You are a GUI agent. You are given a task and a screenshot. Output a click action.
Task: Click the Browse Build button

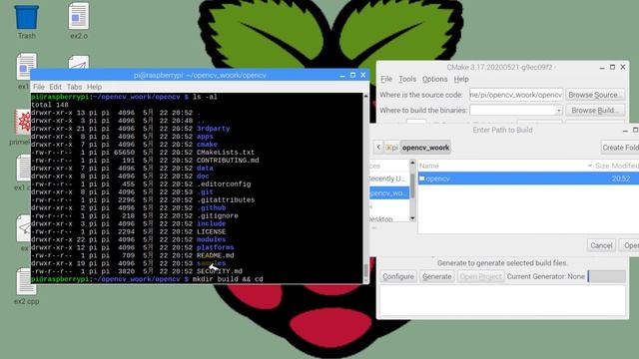[595, 111]
